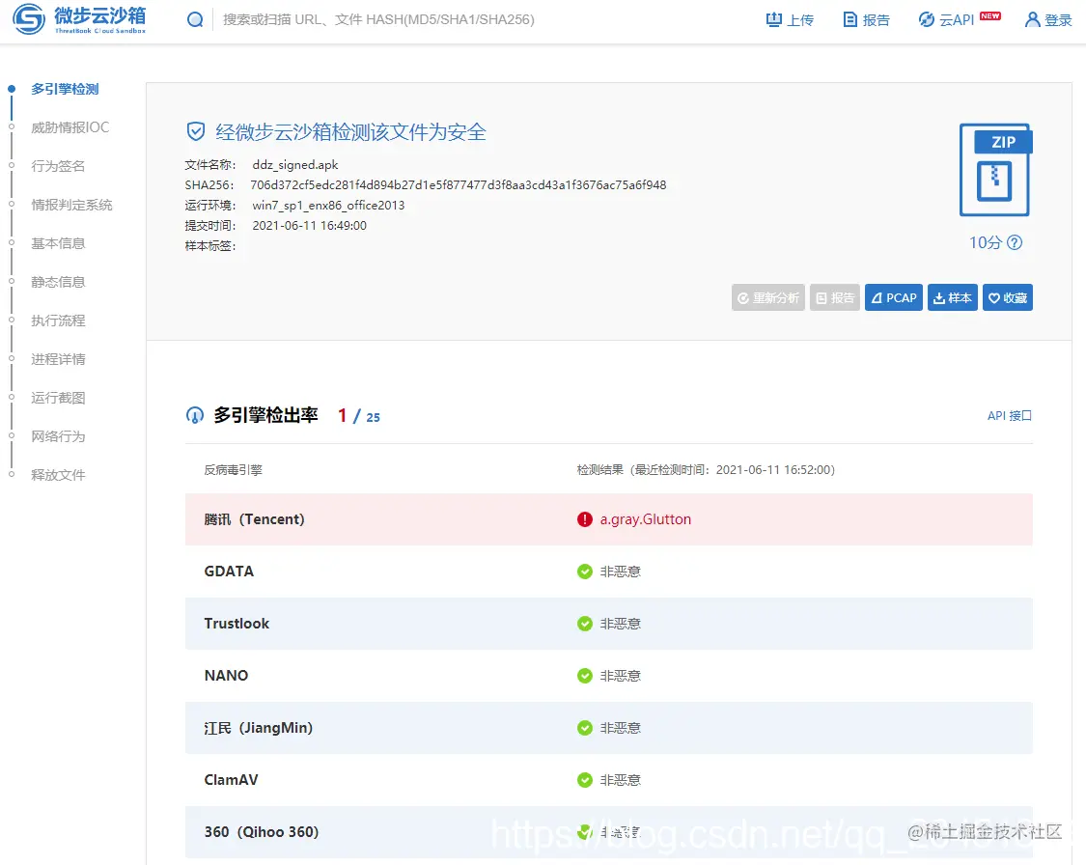Click the green check icon in ClamAV row
This screenshot has width=1086, height=865.
(585, 780)
